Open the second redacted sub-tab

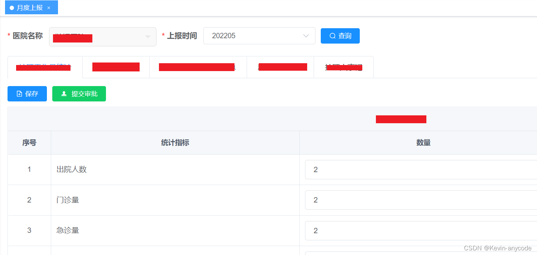(116, 67)
